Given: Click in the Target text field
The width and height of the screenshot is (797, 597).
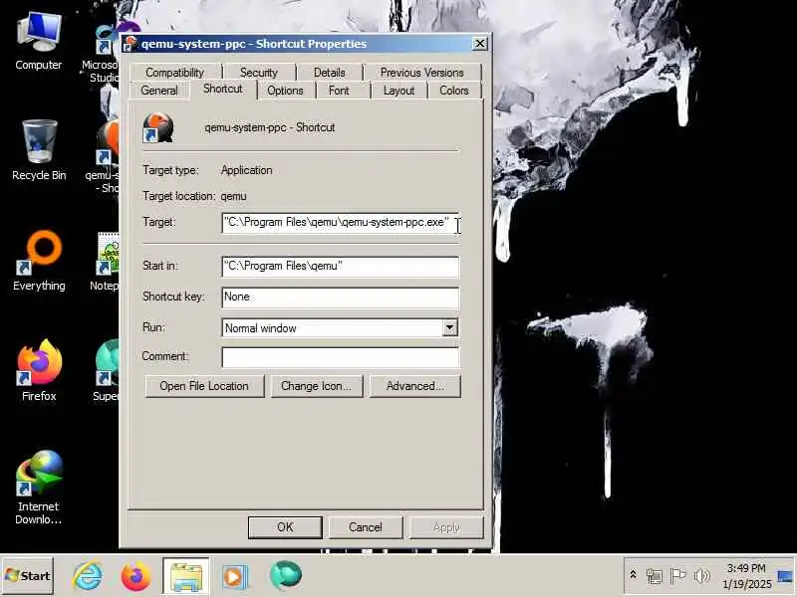Looking at the screenshot, I should click(340, 223).
